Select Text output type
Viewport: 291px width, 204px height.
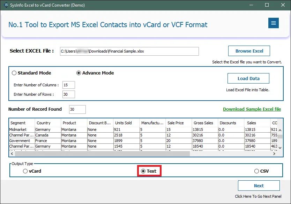click(x=143, y=171)
